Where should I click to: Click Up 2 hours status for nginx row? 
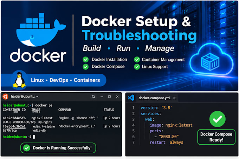pos(112,118)
